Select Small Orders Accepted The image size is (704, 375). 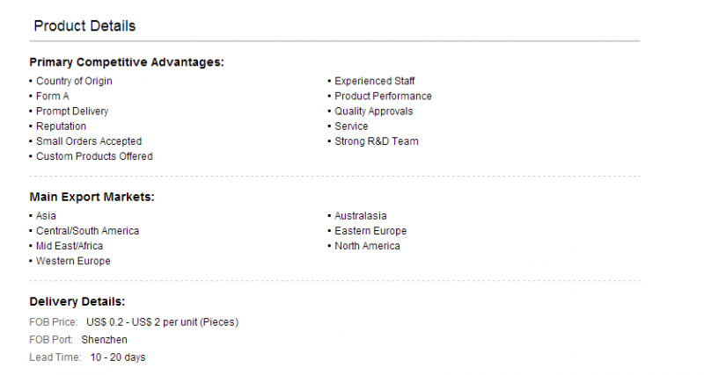click(x=89, y=141)
